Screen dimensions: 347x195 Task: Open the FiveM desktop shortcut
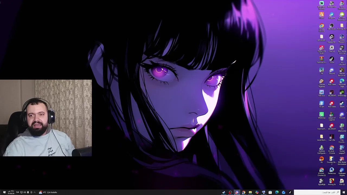pos(322,15)
